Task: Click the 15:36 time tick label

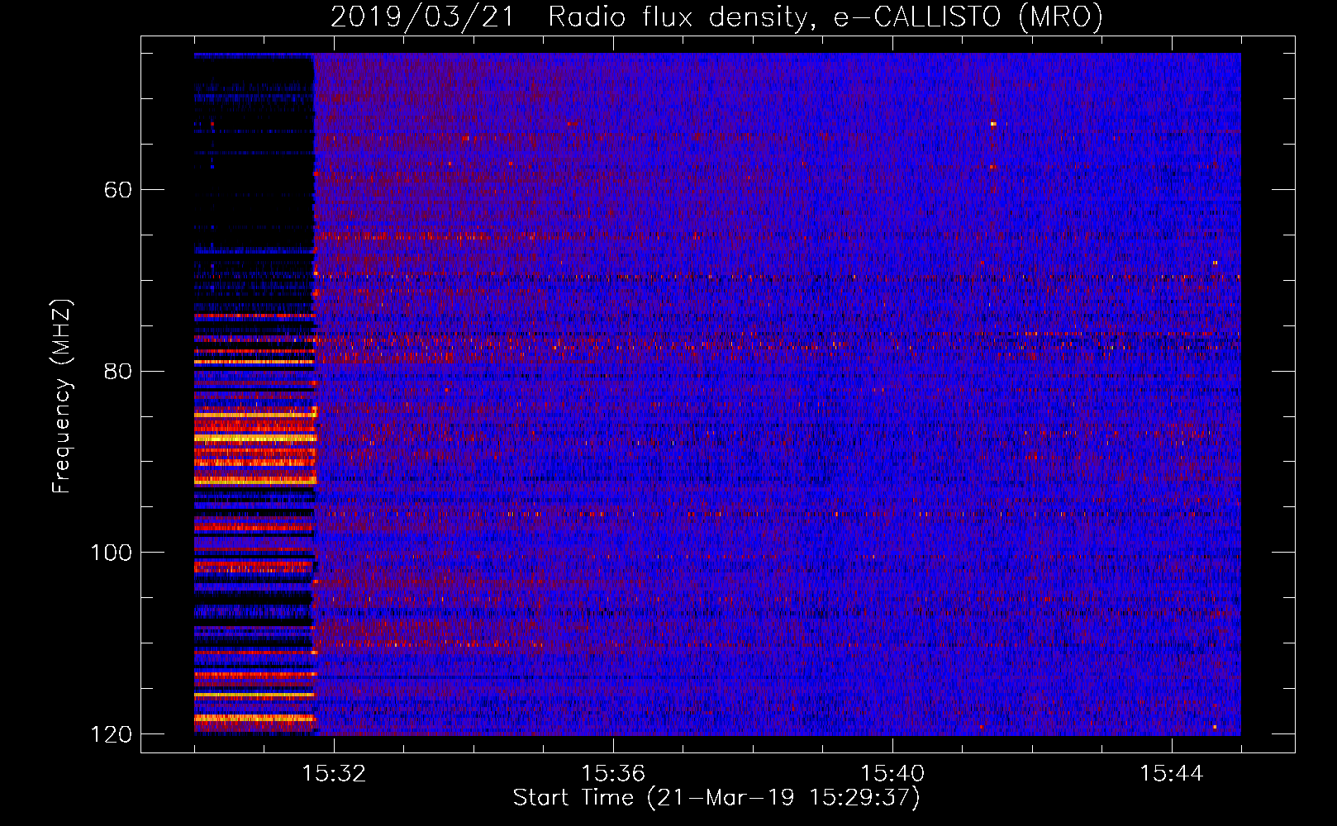Action: (613, 774)
